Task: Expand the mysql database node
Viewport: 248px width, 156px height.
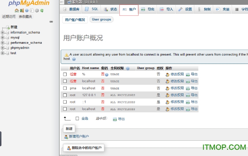Action: coord(2,38)
